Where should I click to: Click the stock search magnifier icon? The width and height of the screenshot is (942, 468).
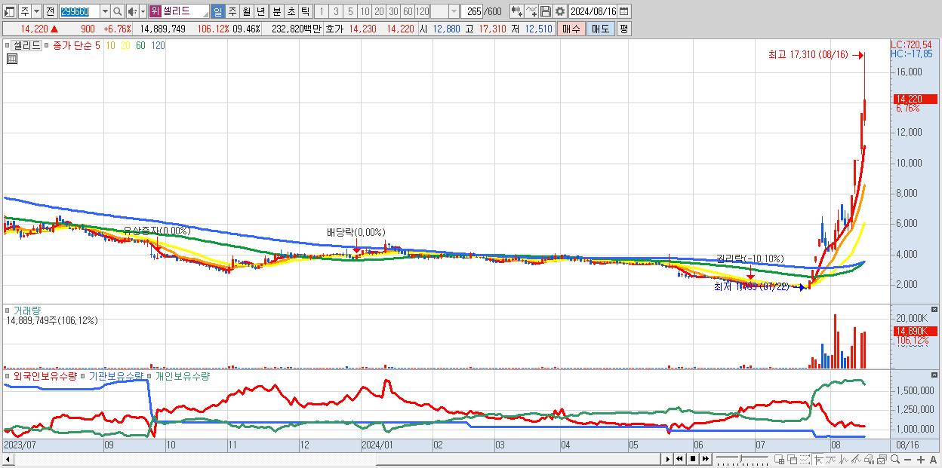[x=118, y=11]
